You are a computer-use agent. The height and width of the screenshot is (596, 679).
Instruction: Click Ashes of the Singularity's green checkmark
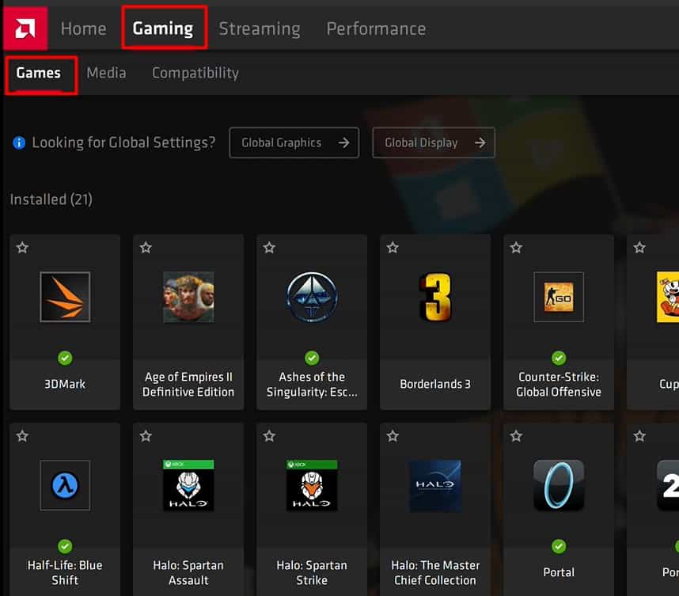tap(312, 359)
